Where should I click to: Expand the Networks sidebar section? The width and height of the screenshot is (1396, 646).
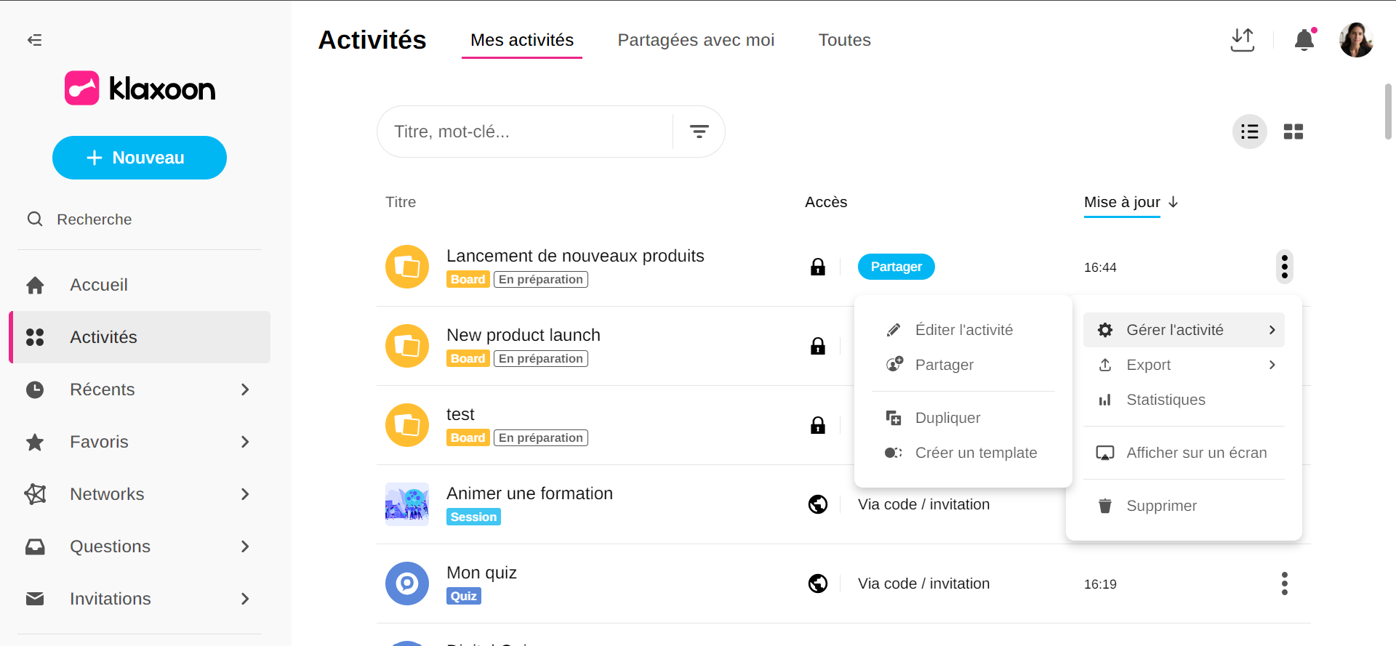(245, 494)
